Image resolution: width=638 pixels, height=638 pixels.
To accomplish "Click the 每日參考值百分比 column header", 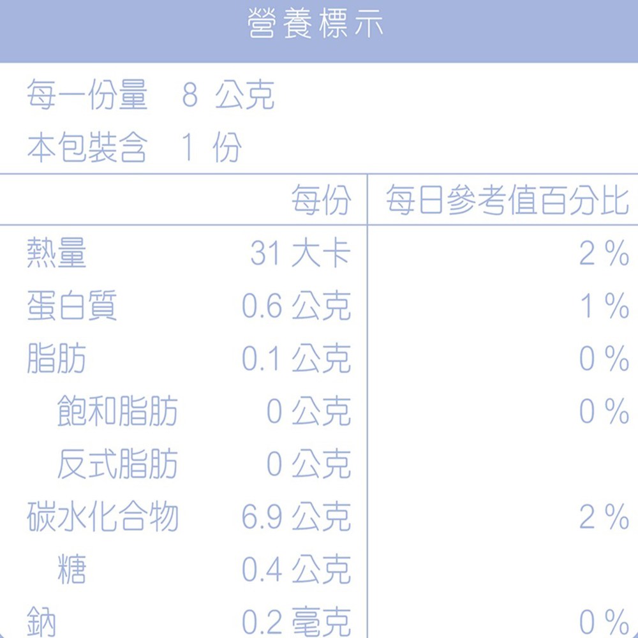I will tap(507, 201).
